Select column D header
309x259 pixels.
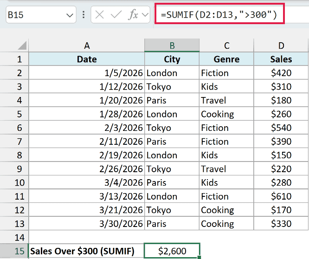coord(281,45)
